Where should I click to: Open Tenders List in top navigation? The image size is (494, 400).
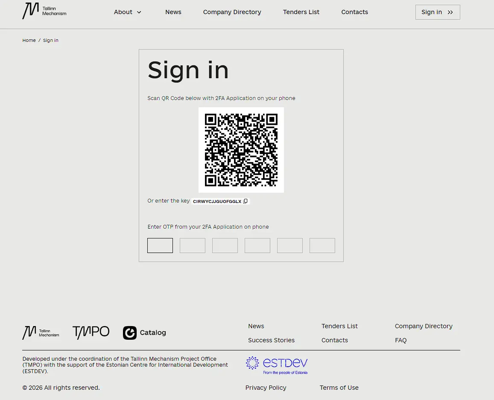tap(301, 12)
